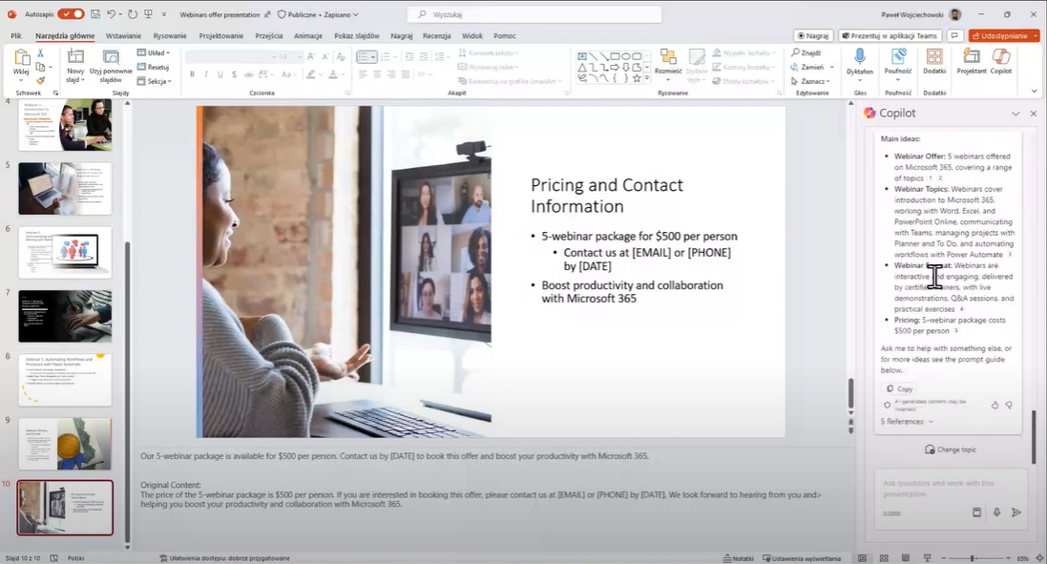The height and width of the screenshot is (564, 1047).
Task: Click thumbs up on Copilot response
Action: (x=995, y=406)
